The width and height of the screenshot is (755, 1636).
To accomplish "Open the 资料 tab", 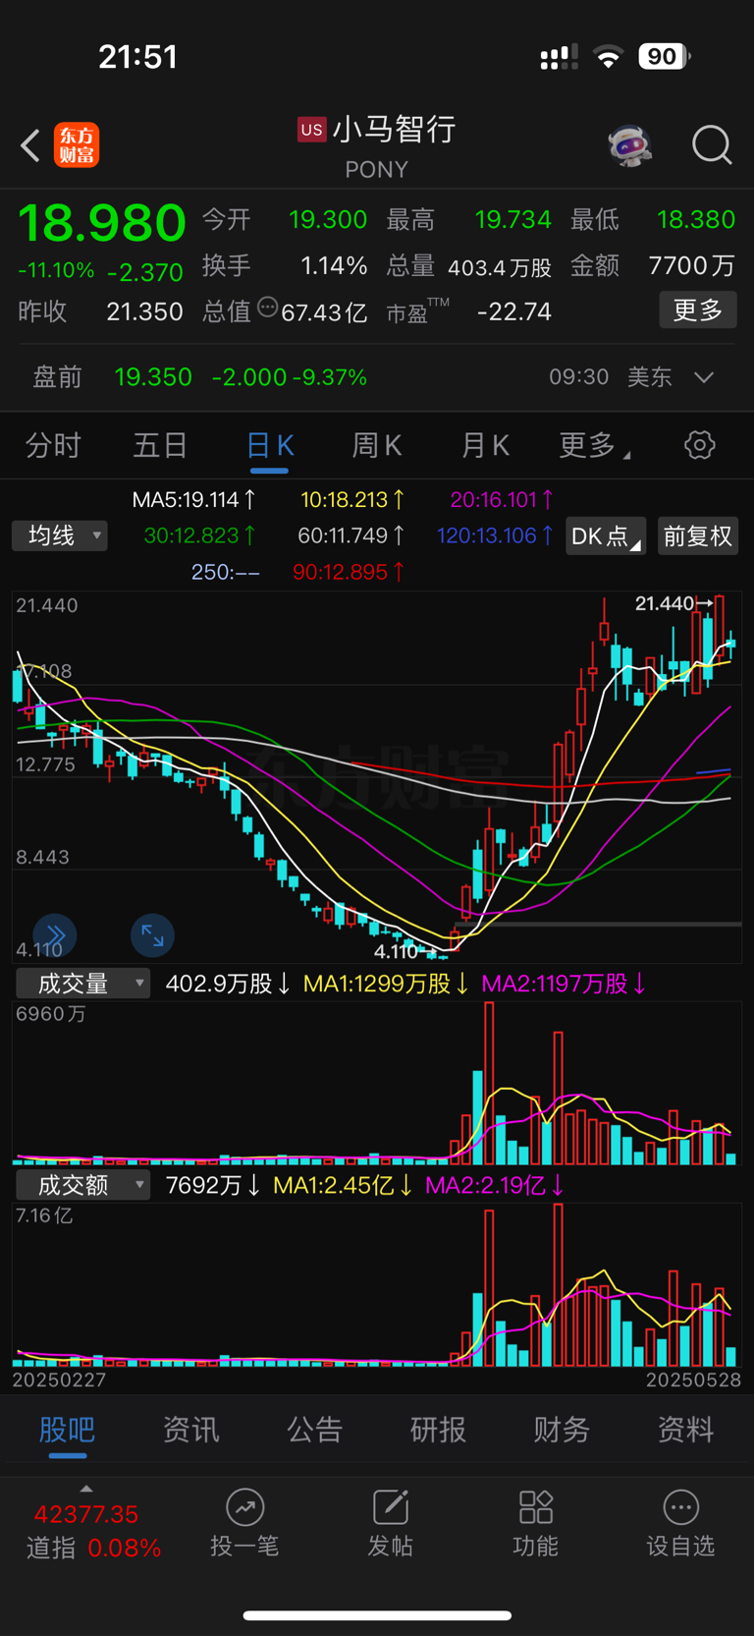I will click(x=685, y=1430).
